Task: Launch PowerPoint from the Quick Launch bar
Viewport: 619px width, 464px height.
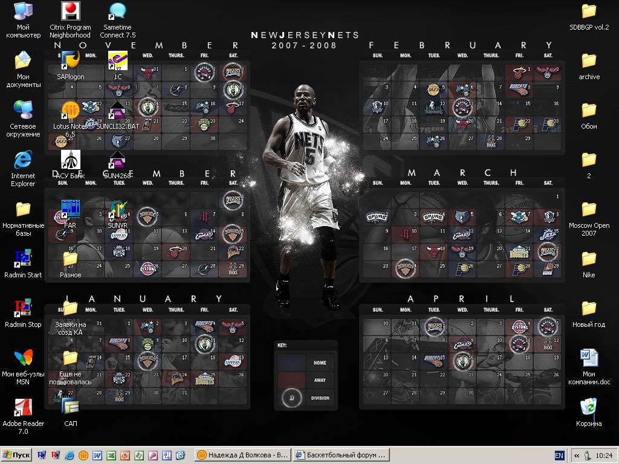Action: 125,456
